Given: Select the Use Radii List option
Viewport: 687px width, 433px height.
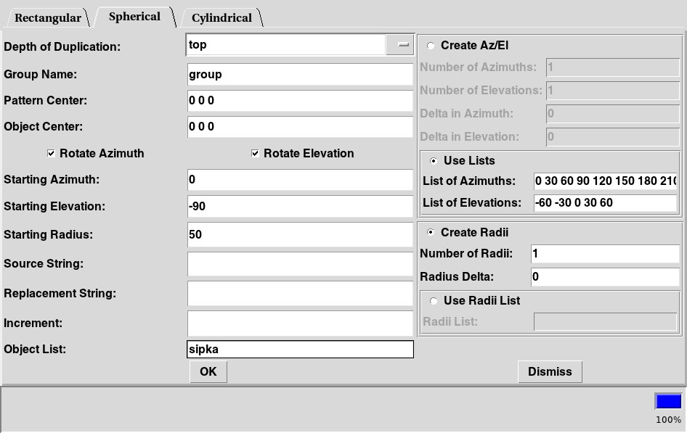Looking at the screenshot, I should tap(434, 301).
